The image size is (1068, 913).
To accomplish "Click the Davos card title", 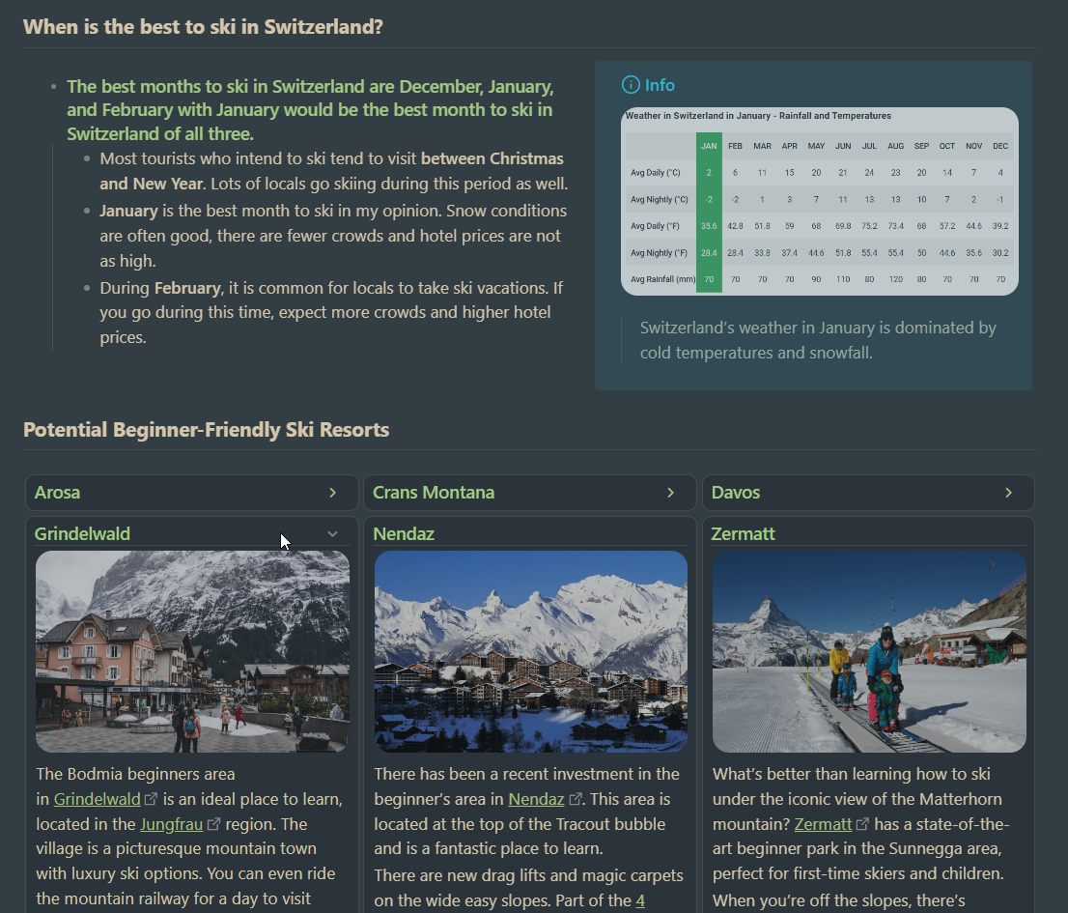I will 736,493.
